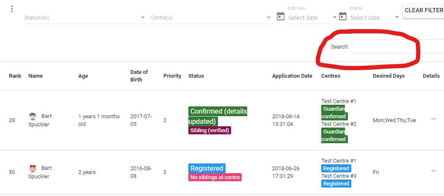Open details ellipsis for rank 50 row
Image resolution: width=444 pixels, height=196 pixels.
point(433,171)
